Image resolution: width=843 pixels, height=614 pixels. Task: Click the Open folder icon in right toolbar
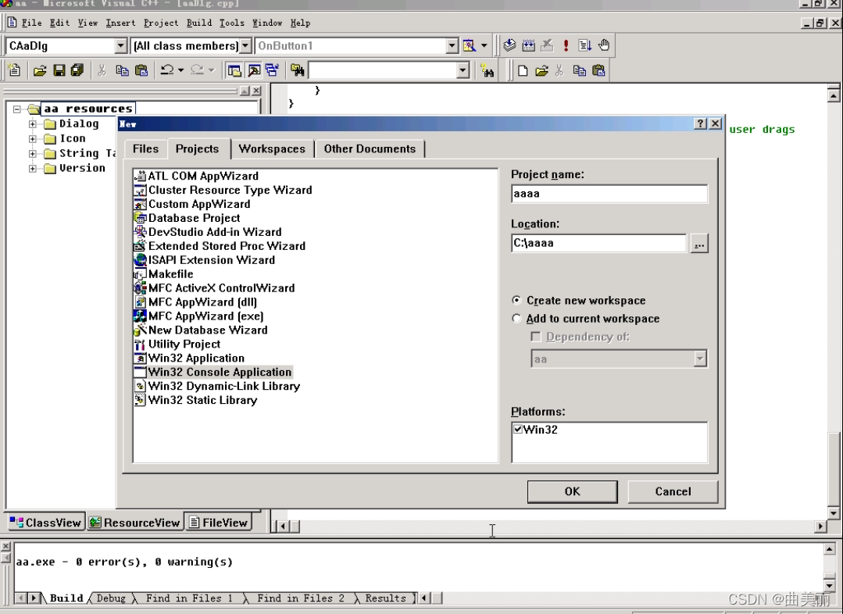[541, 70]
